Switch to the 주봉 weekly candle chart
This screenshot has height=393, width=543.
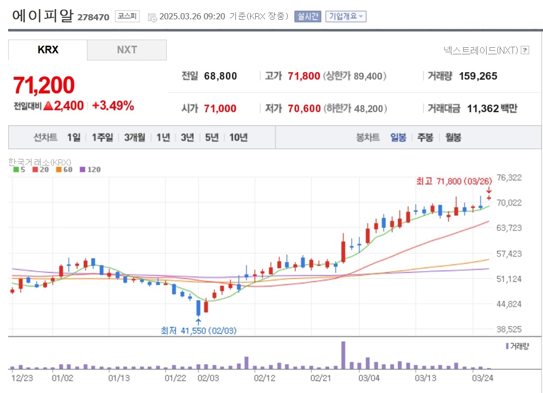pyautogui.click(x=425, y=137)
